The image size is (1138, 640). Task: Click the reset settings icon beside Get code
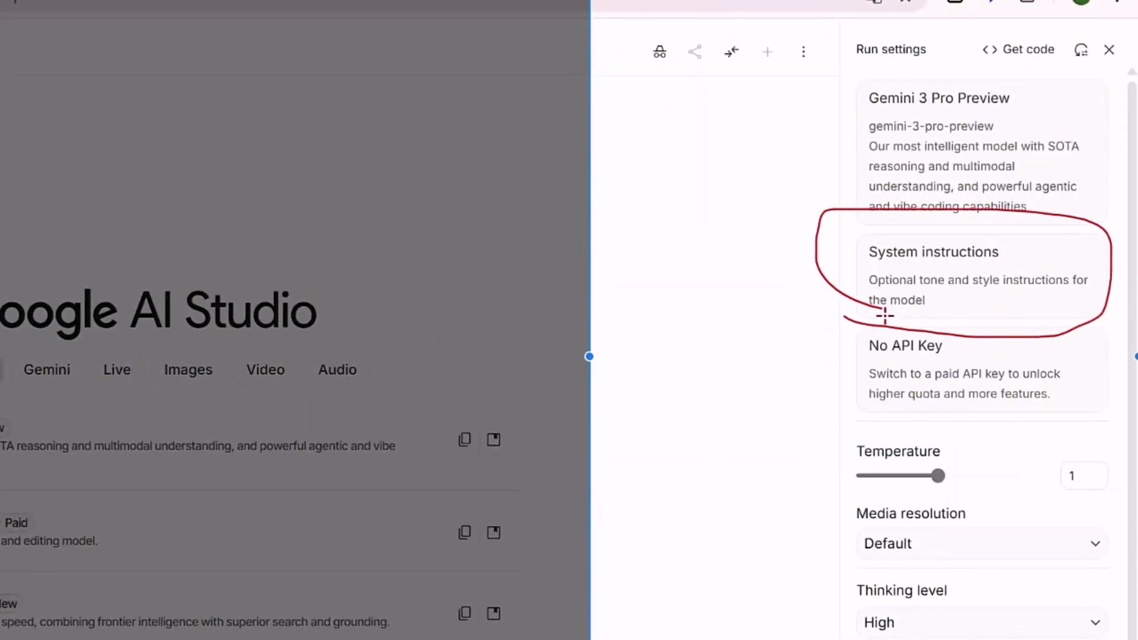(x=1081, y=50)
